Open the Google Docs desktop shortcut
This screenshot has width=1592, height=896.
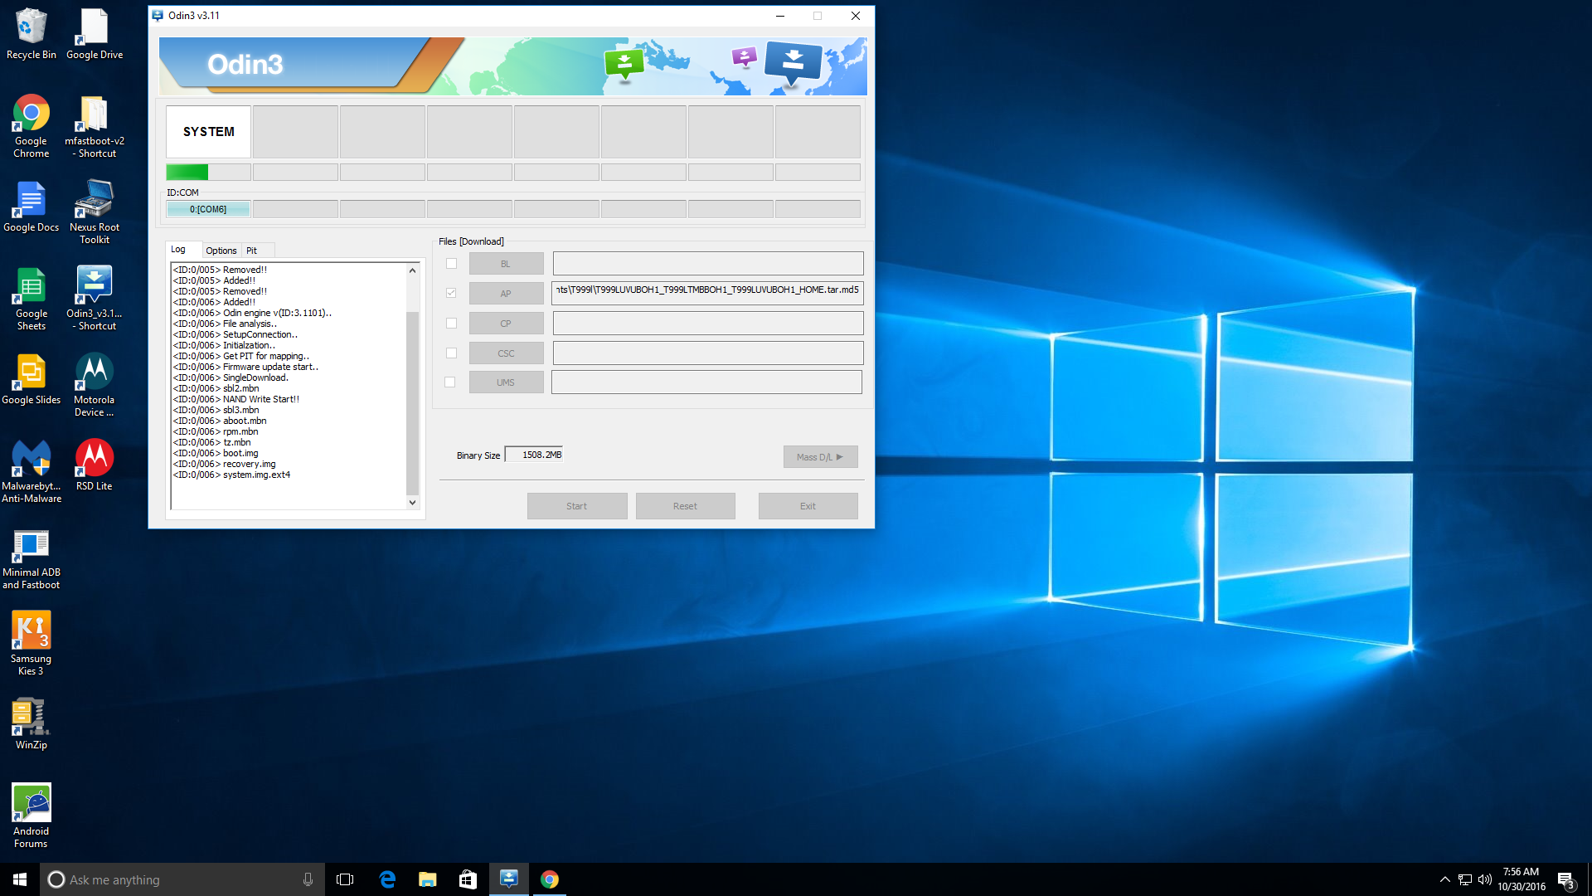pos(31,206)
